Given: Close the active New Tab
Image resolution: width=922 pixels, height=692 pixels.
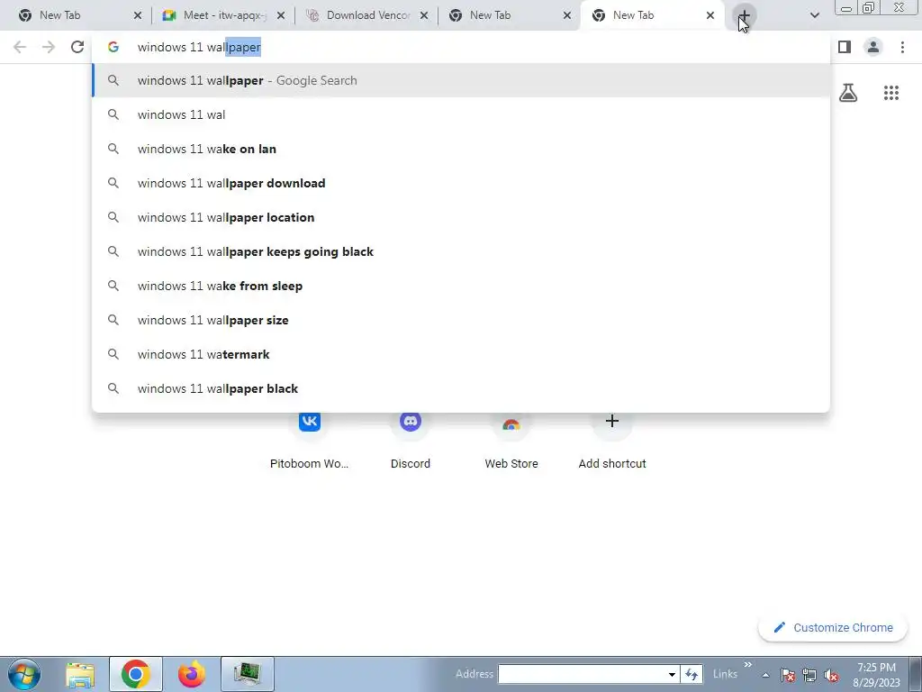Looking at the screenshot, I should click(710, 16).
